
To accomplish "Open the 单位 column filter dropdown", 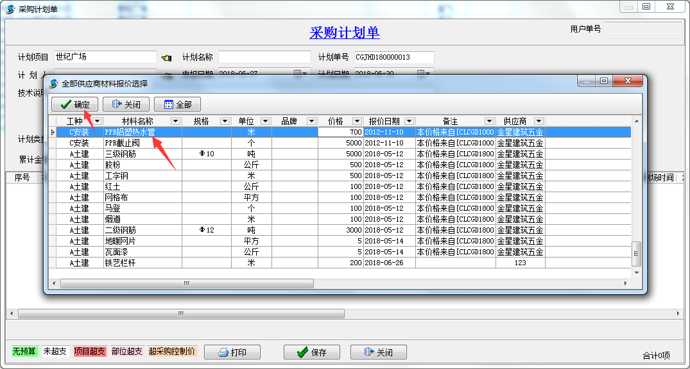I will point(265,121).
